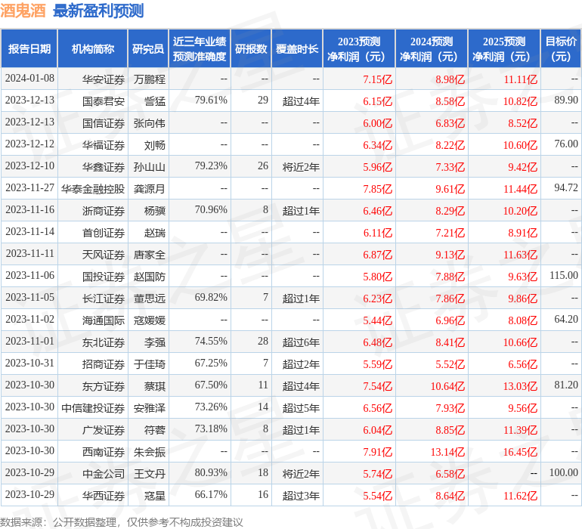Click the researcher name 安雅泽

150,408
